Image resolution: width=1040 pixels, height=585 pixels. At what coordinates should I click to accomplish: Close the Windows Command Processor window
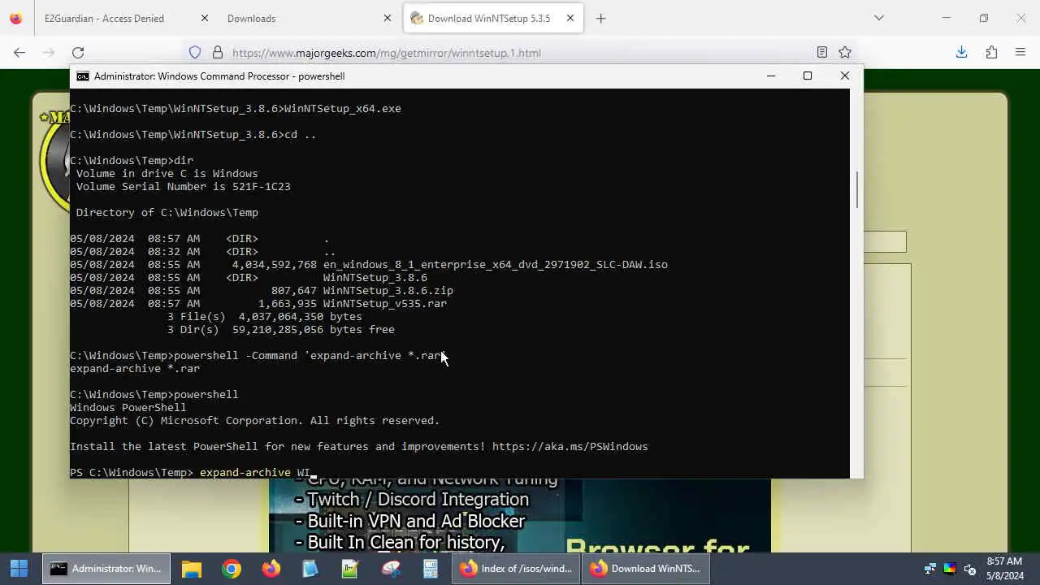coord(845,76)
